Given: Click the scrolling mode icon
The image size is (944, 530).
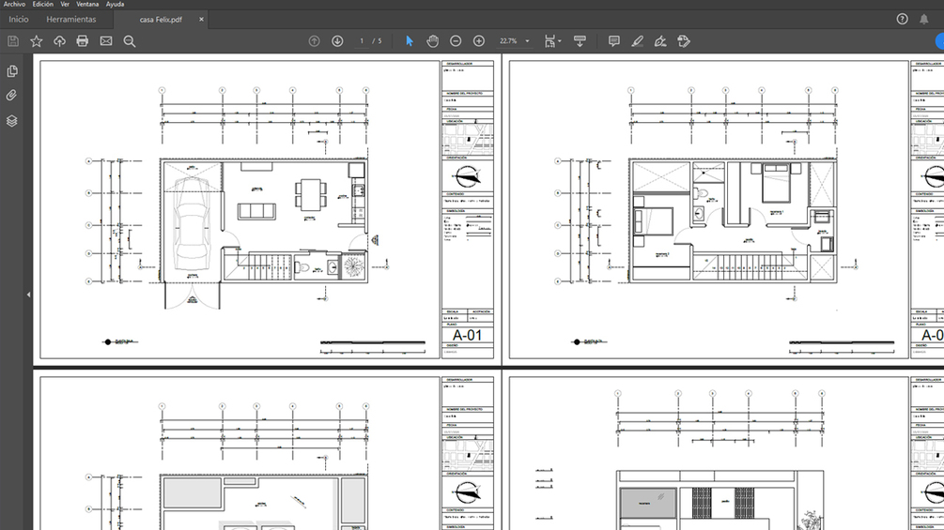Looking at the screenshot, I should click(x=580, y=41).
